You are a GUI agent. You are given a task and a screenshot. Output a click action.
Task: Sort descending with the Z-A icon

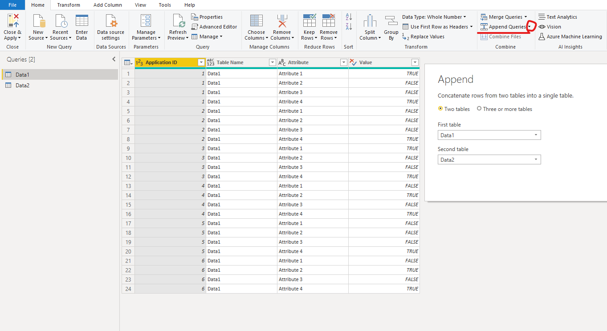click(349, 27)
